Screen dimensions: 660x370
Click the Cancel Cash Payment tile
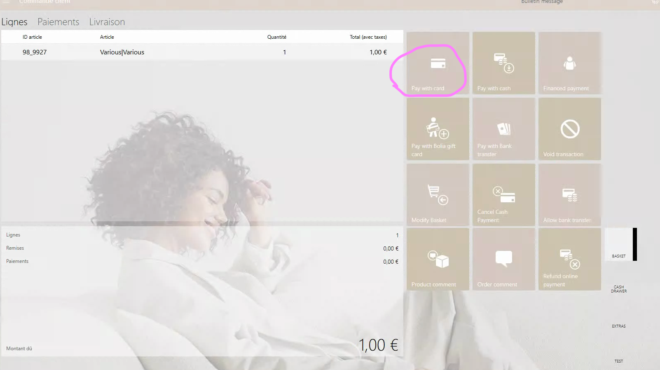tap(503, 195)
